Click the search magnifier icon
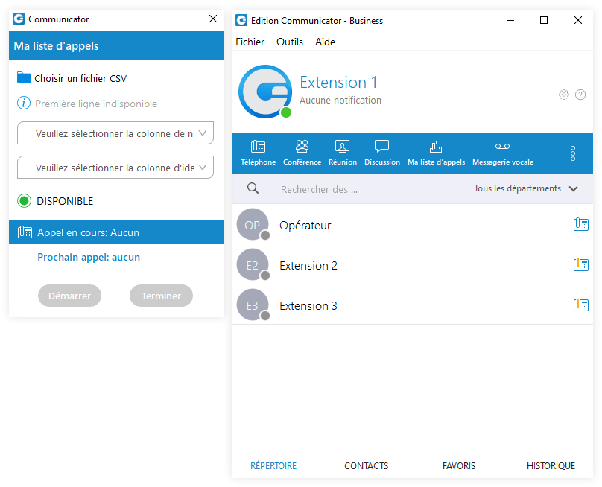The height and width of the screenshot is (487, 602). [253, 188]
